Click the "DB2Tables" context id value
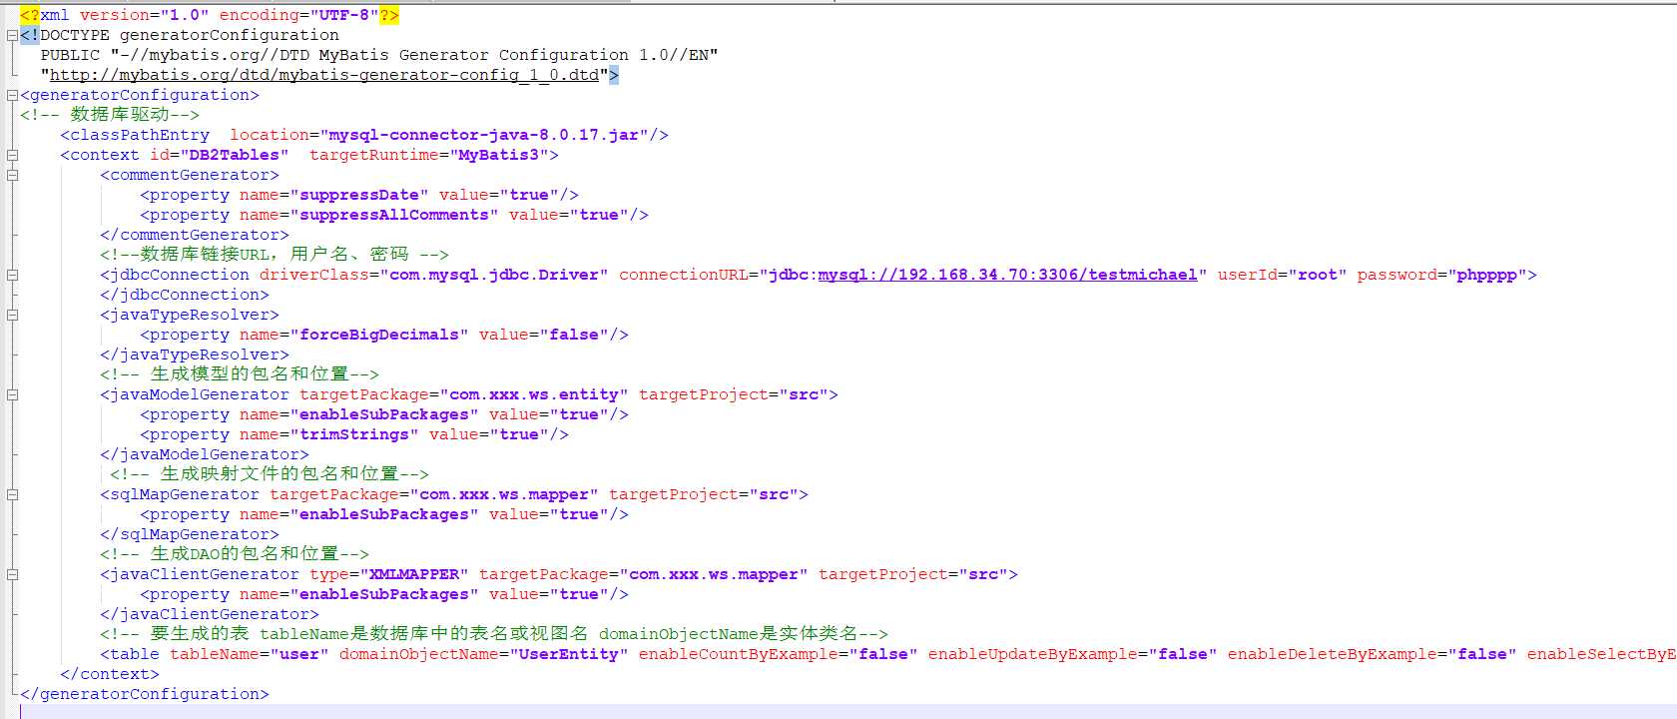The image size is (1677, 719). 235,155
